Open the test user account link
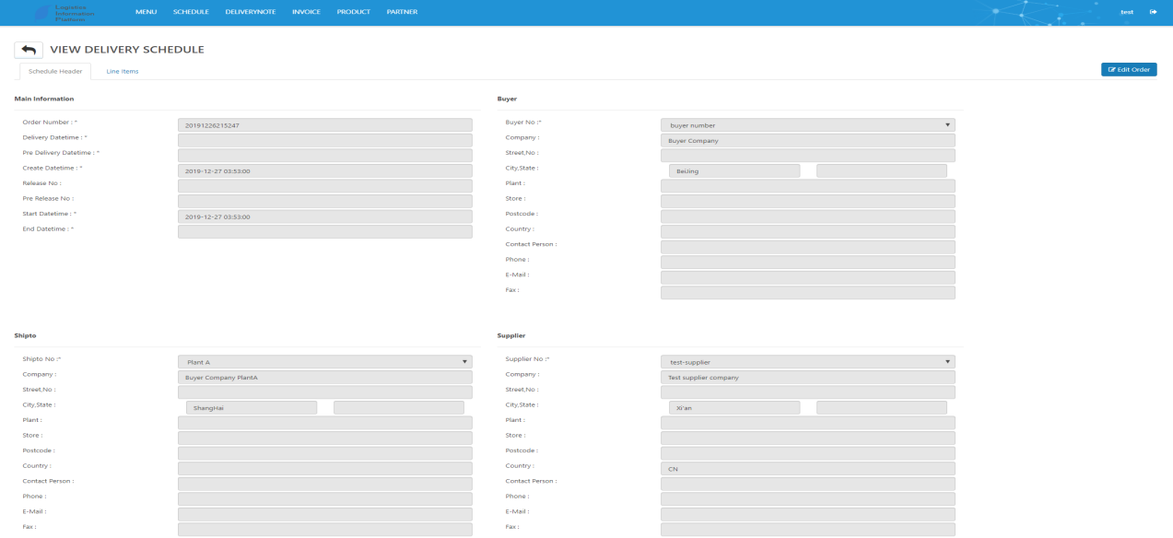1173x538 pixels. [x=1126, y=12]
